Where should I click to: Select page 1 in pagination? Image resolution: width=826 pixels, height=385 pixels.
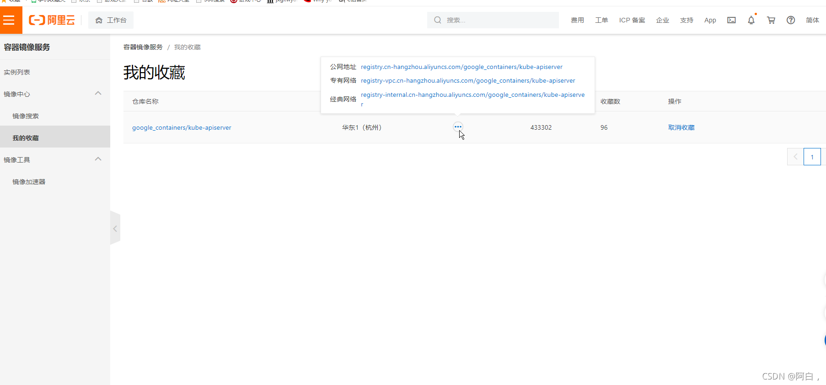click(812, 157)
